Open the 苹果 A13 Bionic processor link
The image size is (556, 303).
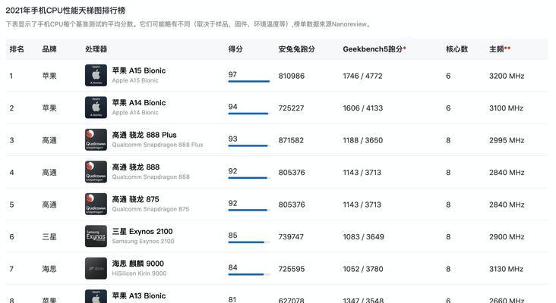tap(139, 296)
